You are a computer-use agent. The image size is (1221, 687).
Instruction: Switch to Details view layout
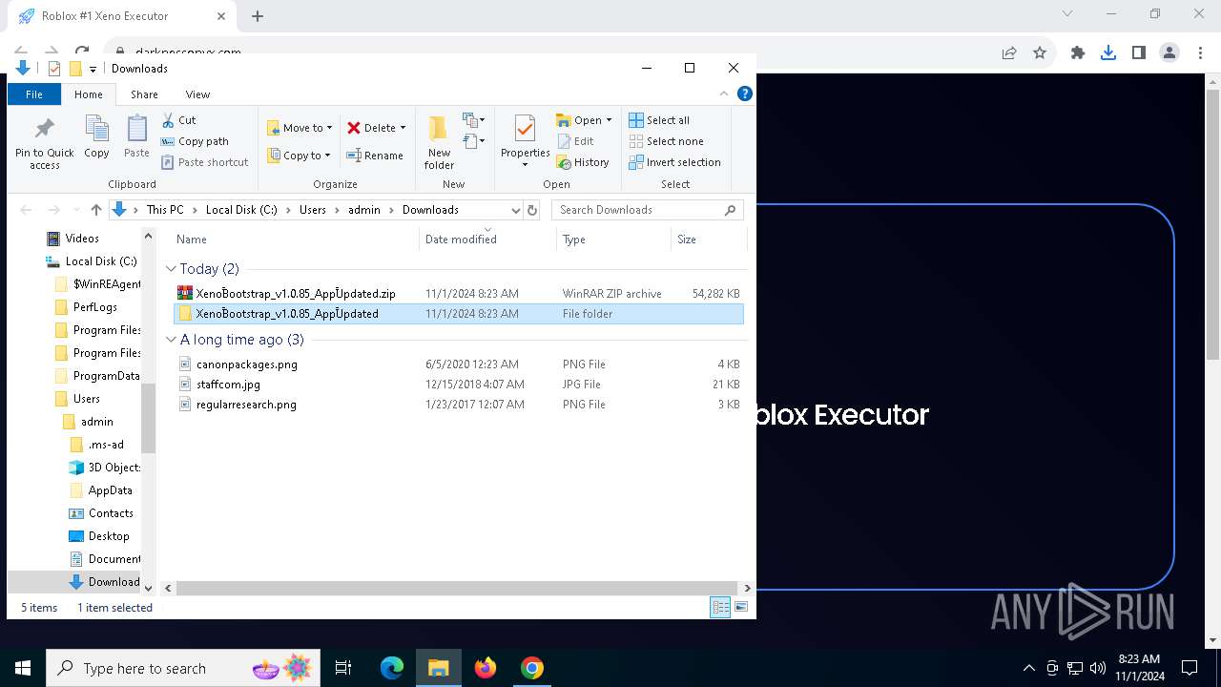(x=720, y=607)
